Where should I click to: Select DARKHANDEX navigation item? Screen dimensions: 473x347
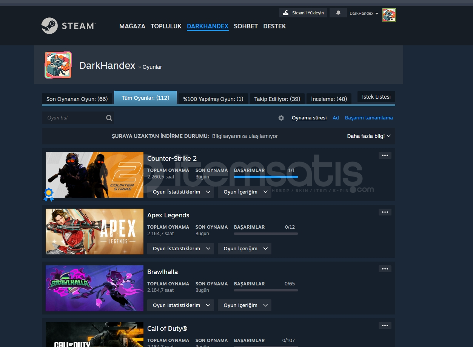[208, 26]
